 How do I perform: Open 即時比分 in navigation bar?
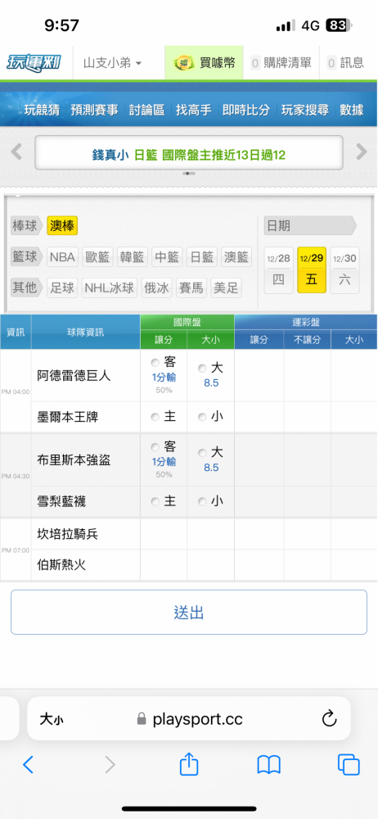pyautogui.click(x=246, y=110)
